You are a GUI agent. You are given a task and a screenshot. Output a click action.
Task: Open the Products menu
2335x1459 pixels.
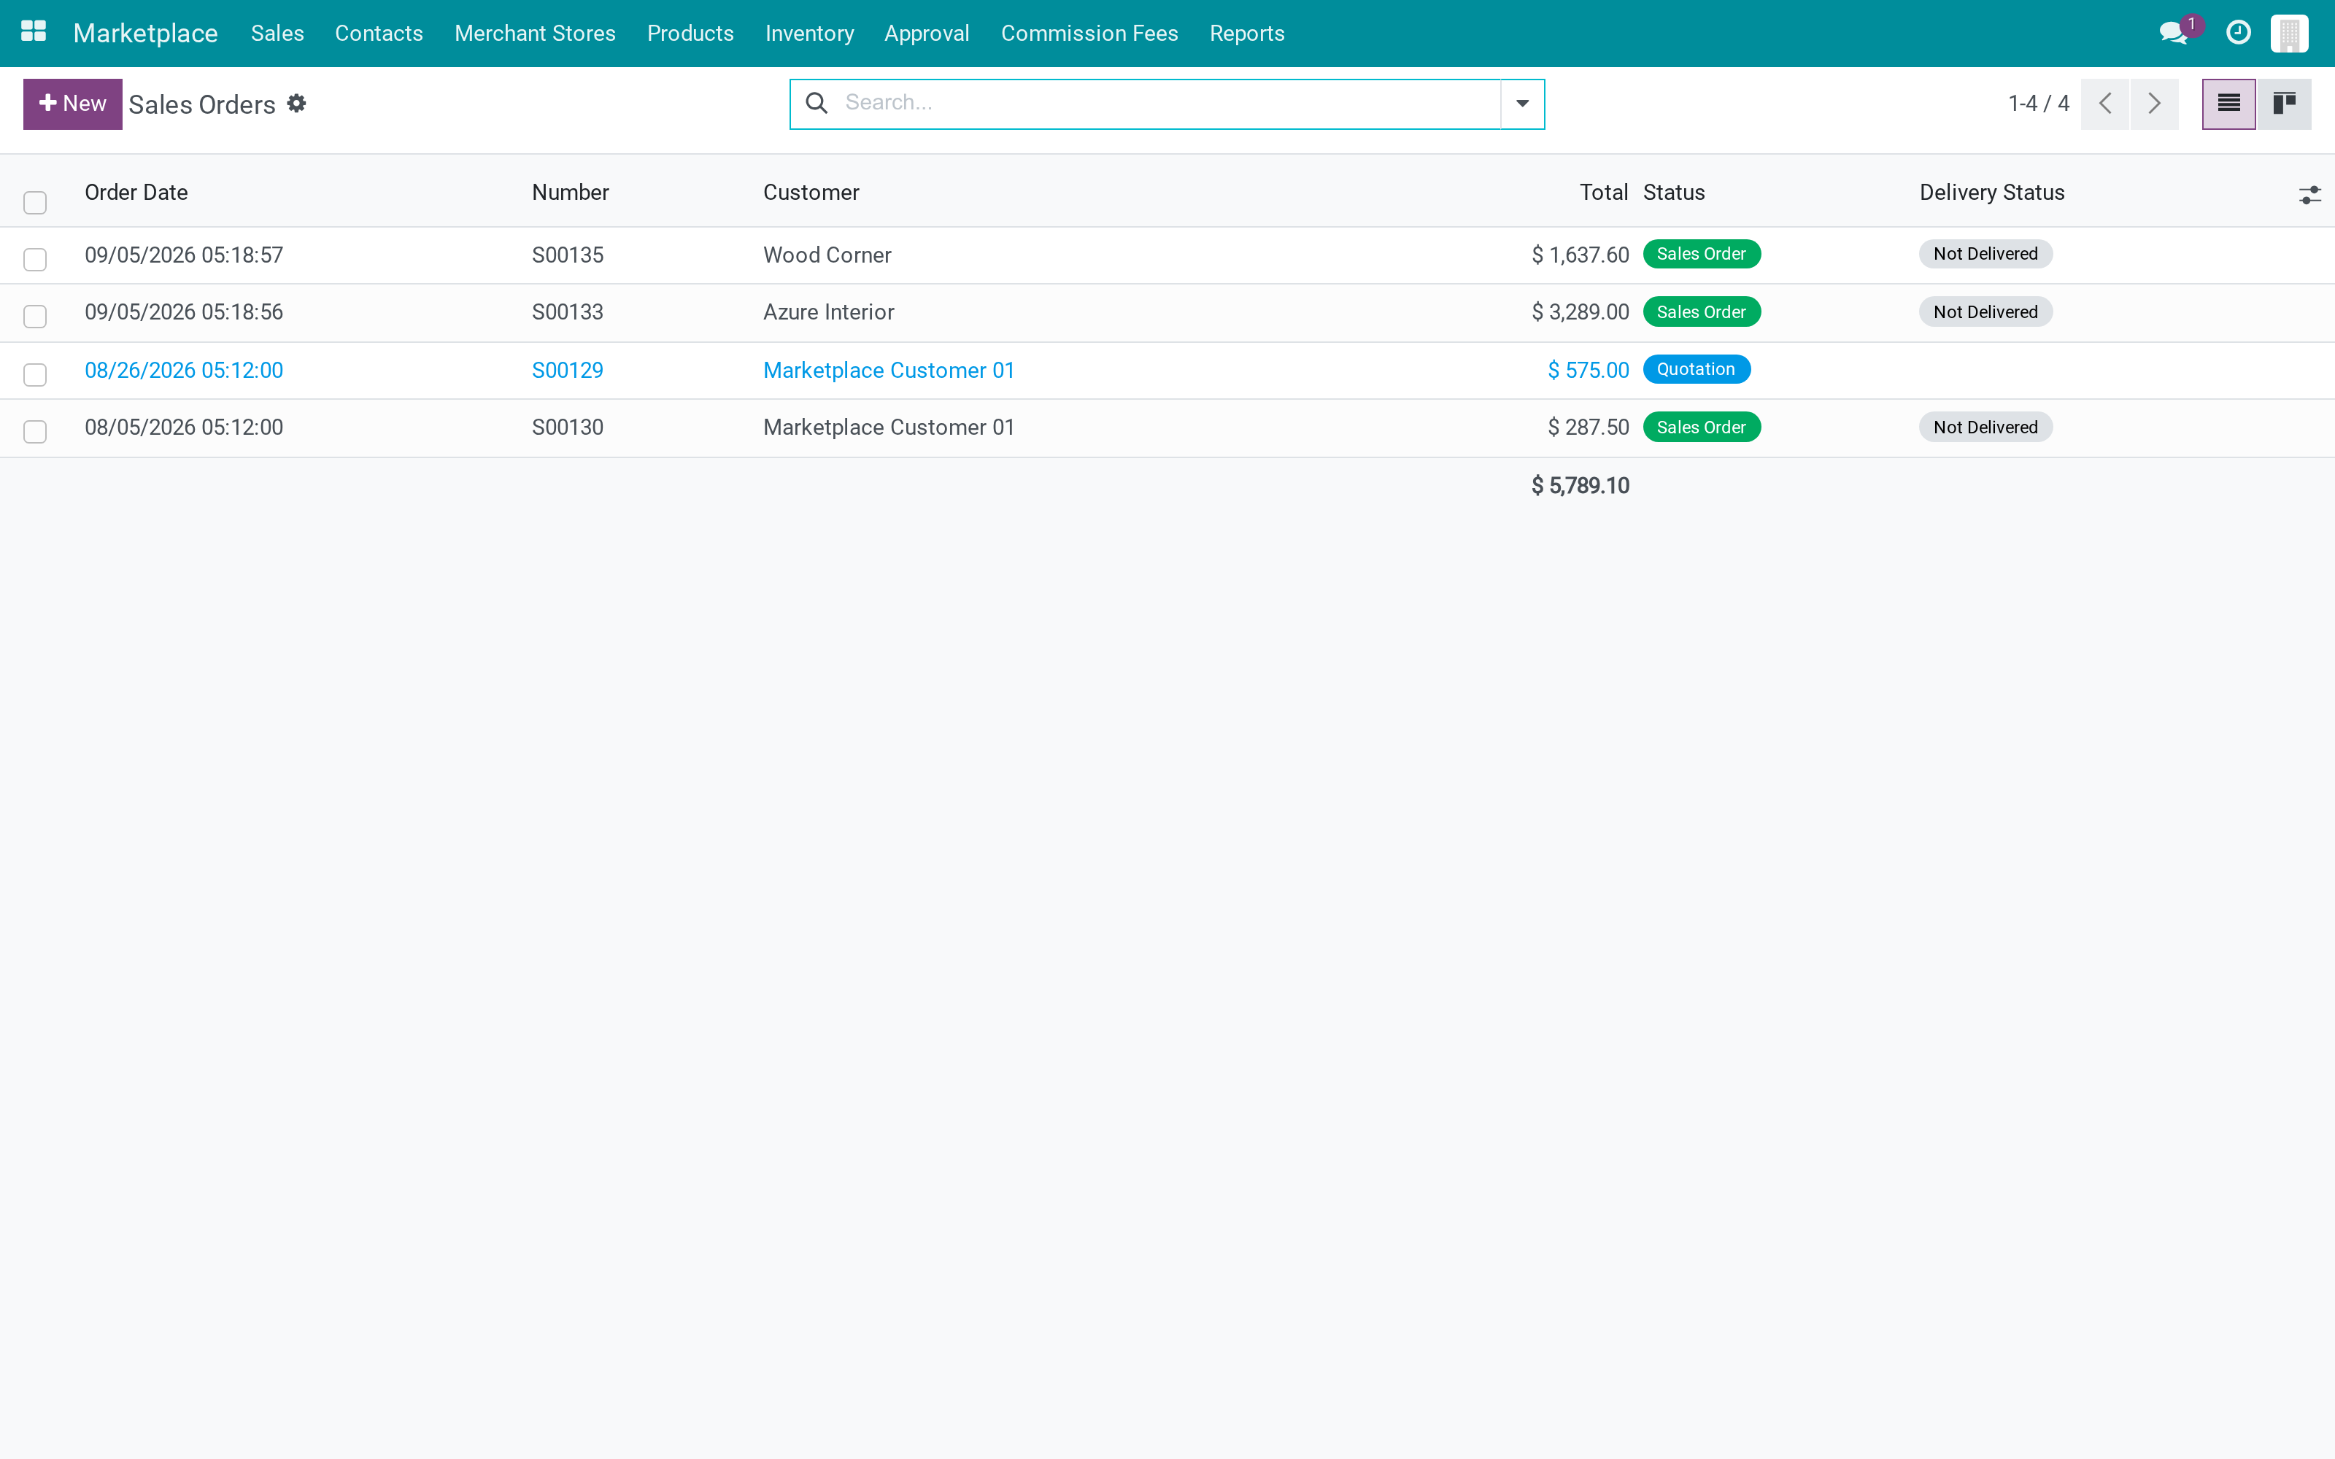(x=690, y=33)
